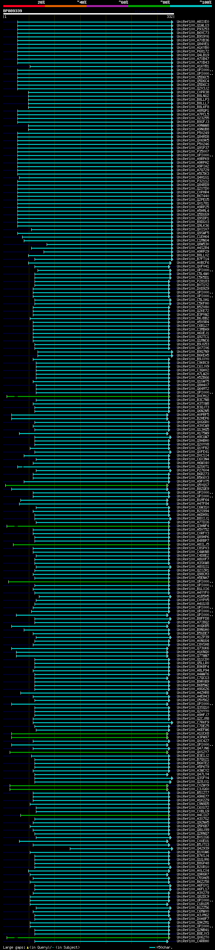
Task: Select hit label UniRef100_B1MF64
Action: click(x=193, y=500)
